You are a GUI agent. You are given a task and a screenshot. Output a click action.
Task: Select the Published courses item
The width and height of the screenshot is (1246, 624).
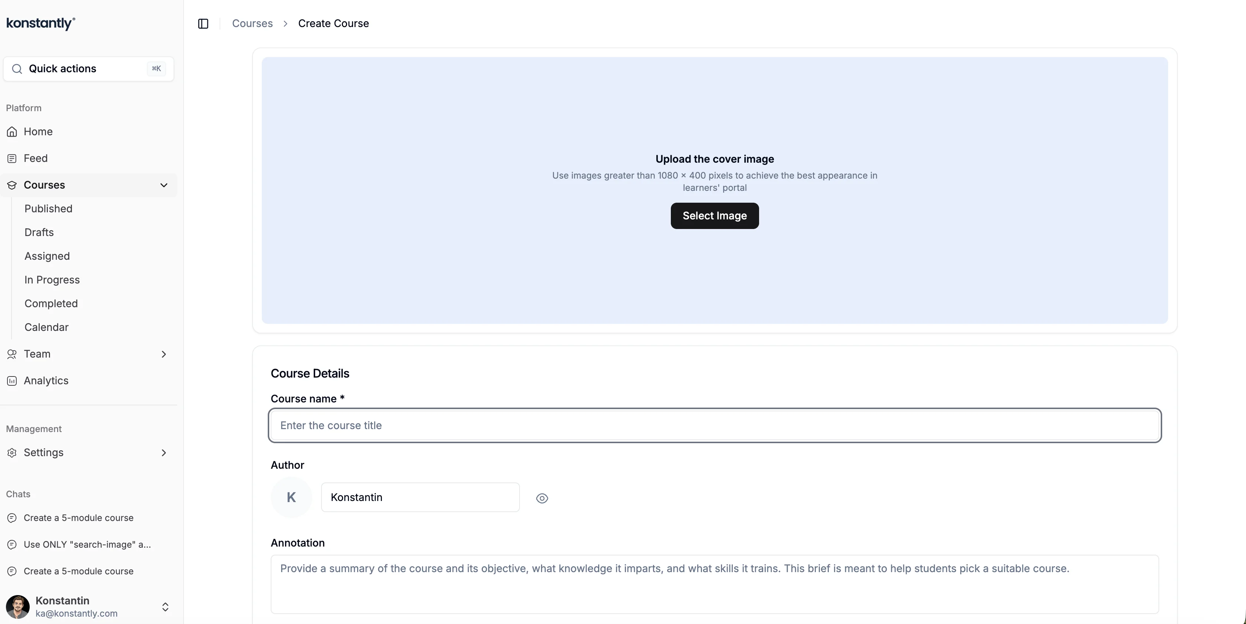click(x=48, y=209)
